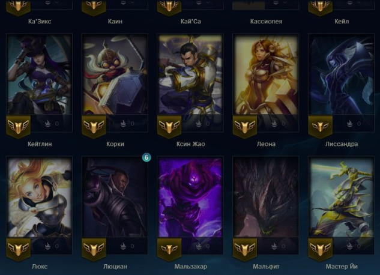The width and height of the screenshot is (380, 275).
Task: Click Master Yi's gold mastery emblem
Action: 320,249
